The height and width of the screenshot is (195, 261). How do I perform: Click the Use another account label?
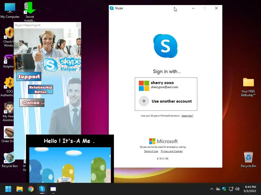(172, 101)
